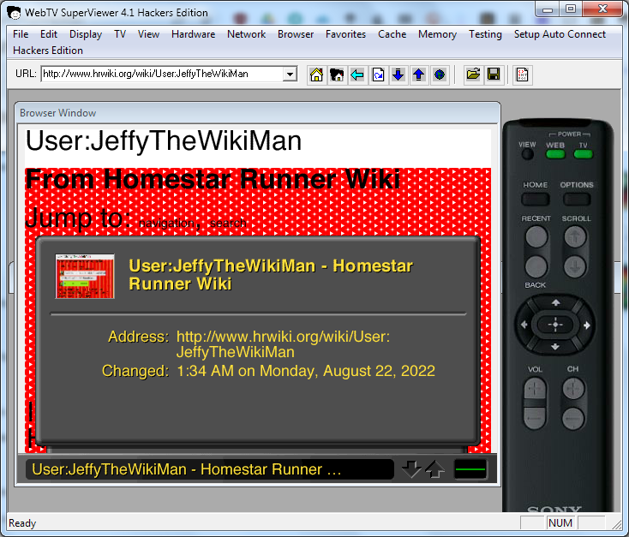Viewport: 629px width, 537px height.
Task: Click the BACK round button on remote
Action: pos(536,266)
